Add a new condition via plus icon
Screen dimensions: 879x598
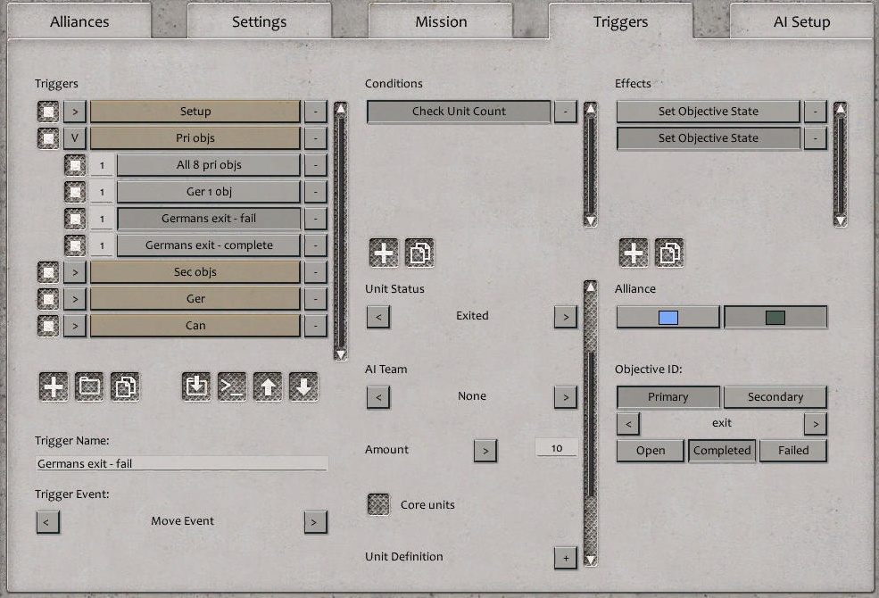click(384, 253)
